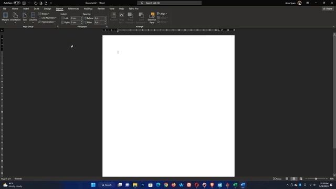The height and width of the screenshot is (189, 336).
Task: Open the Paragraph dialog launcher
Action: point(107,27)
